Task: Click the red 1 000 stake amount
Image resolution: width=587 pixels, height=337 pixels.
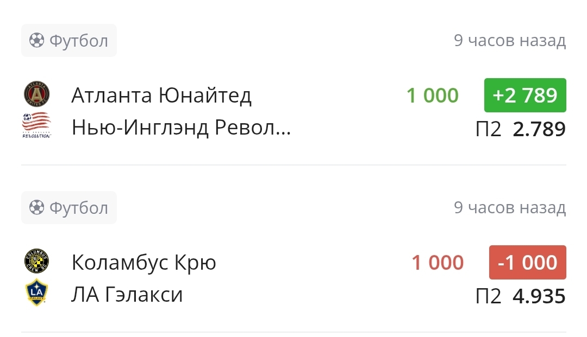Action: (438, 263)
